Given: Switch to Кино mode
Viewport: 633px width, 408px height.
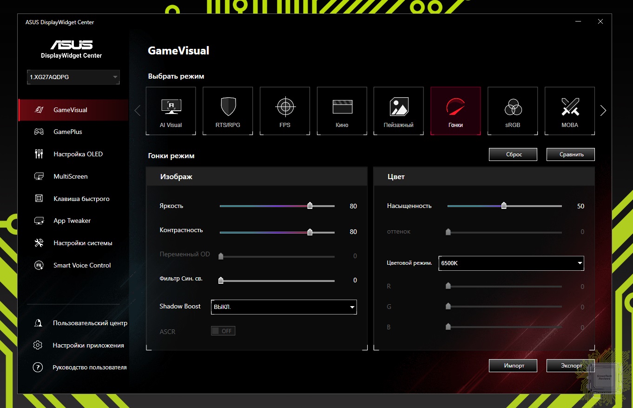Looking at the screenshot, I should point(342,111).
